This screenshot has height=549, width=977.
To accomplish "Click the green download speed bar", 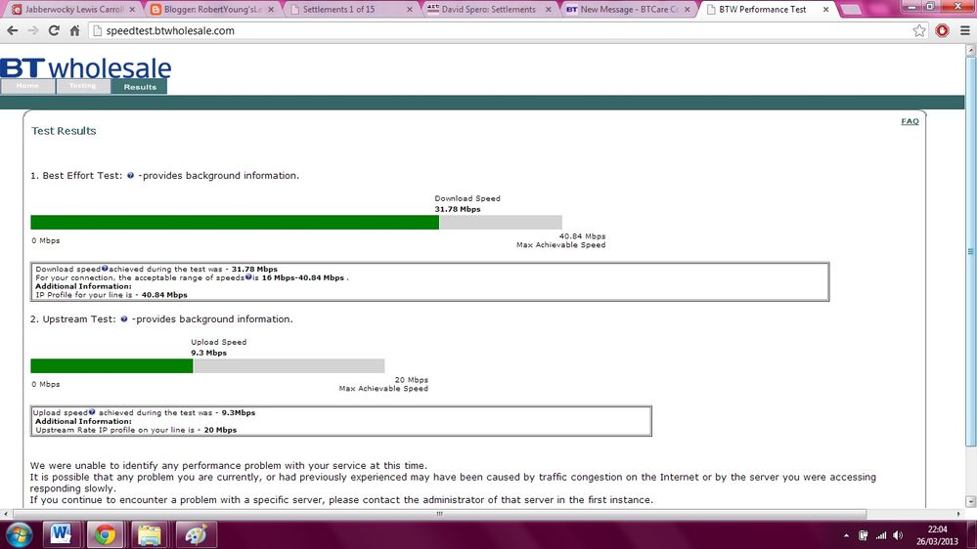I will click(235, 222).
